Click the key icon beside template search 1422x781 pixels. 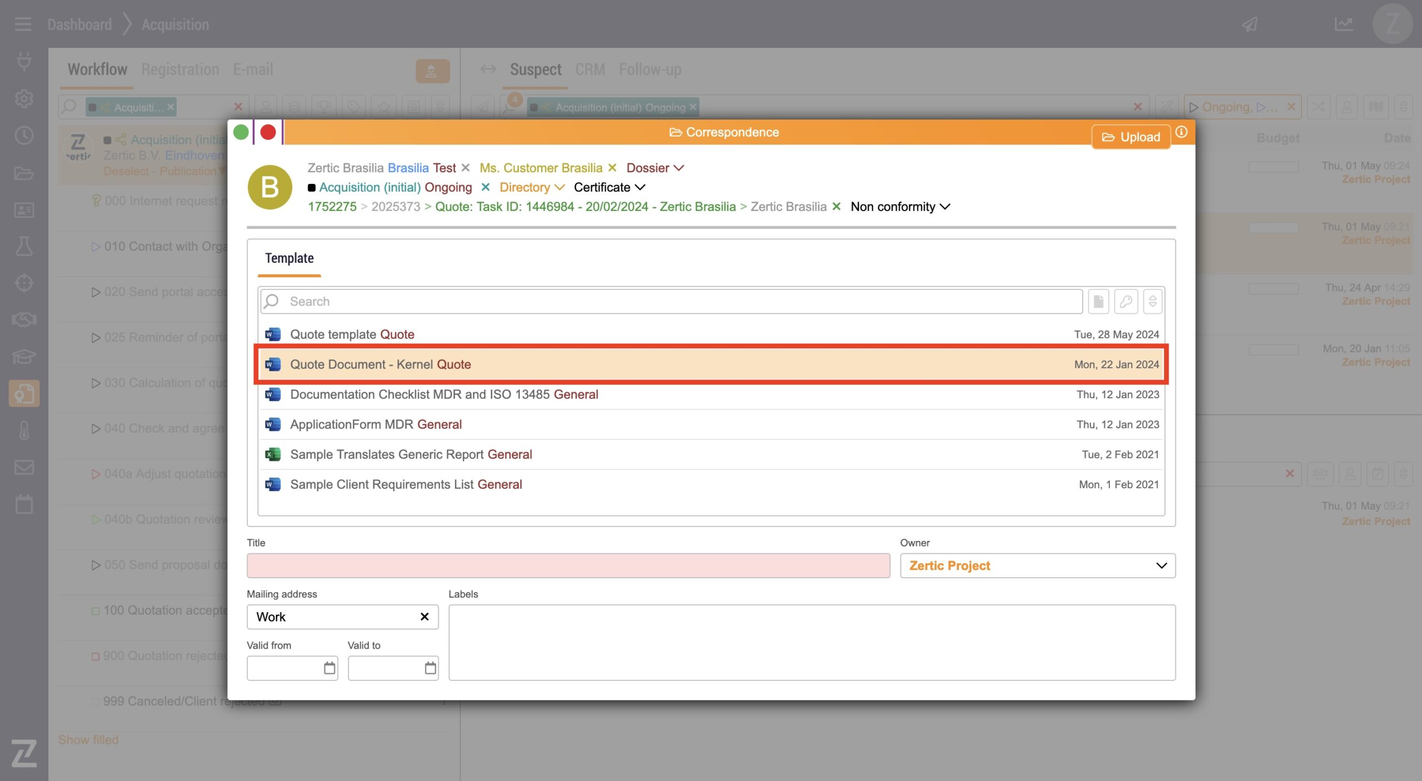[x=1125, y=301]
